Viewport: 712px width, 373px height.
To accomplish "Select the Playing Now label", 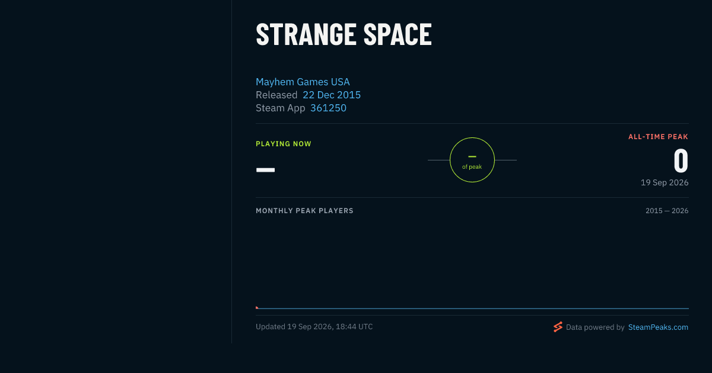I will 284,144.
